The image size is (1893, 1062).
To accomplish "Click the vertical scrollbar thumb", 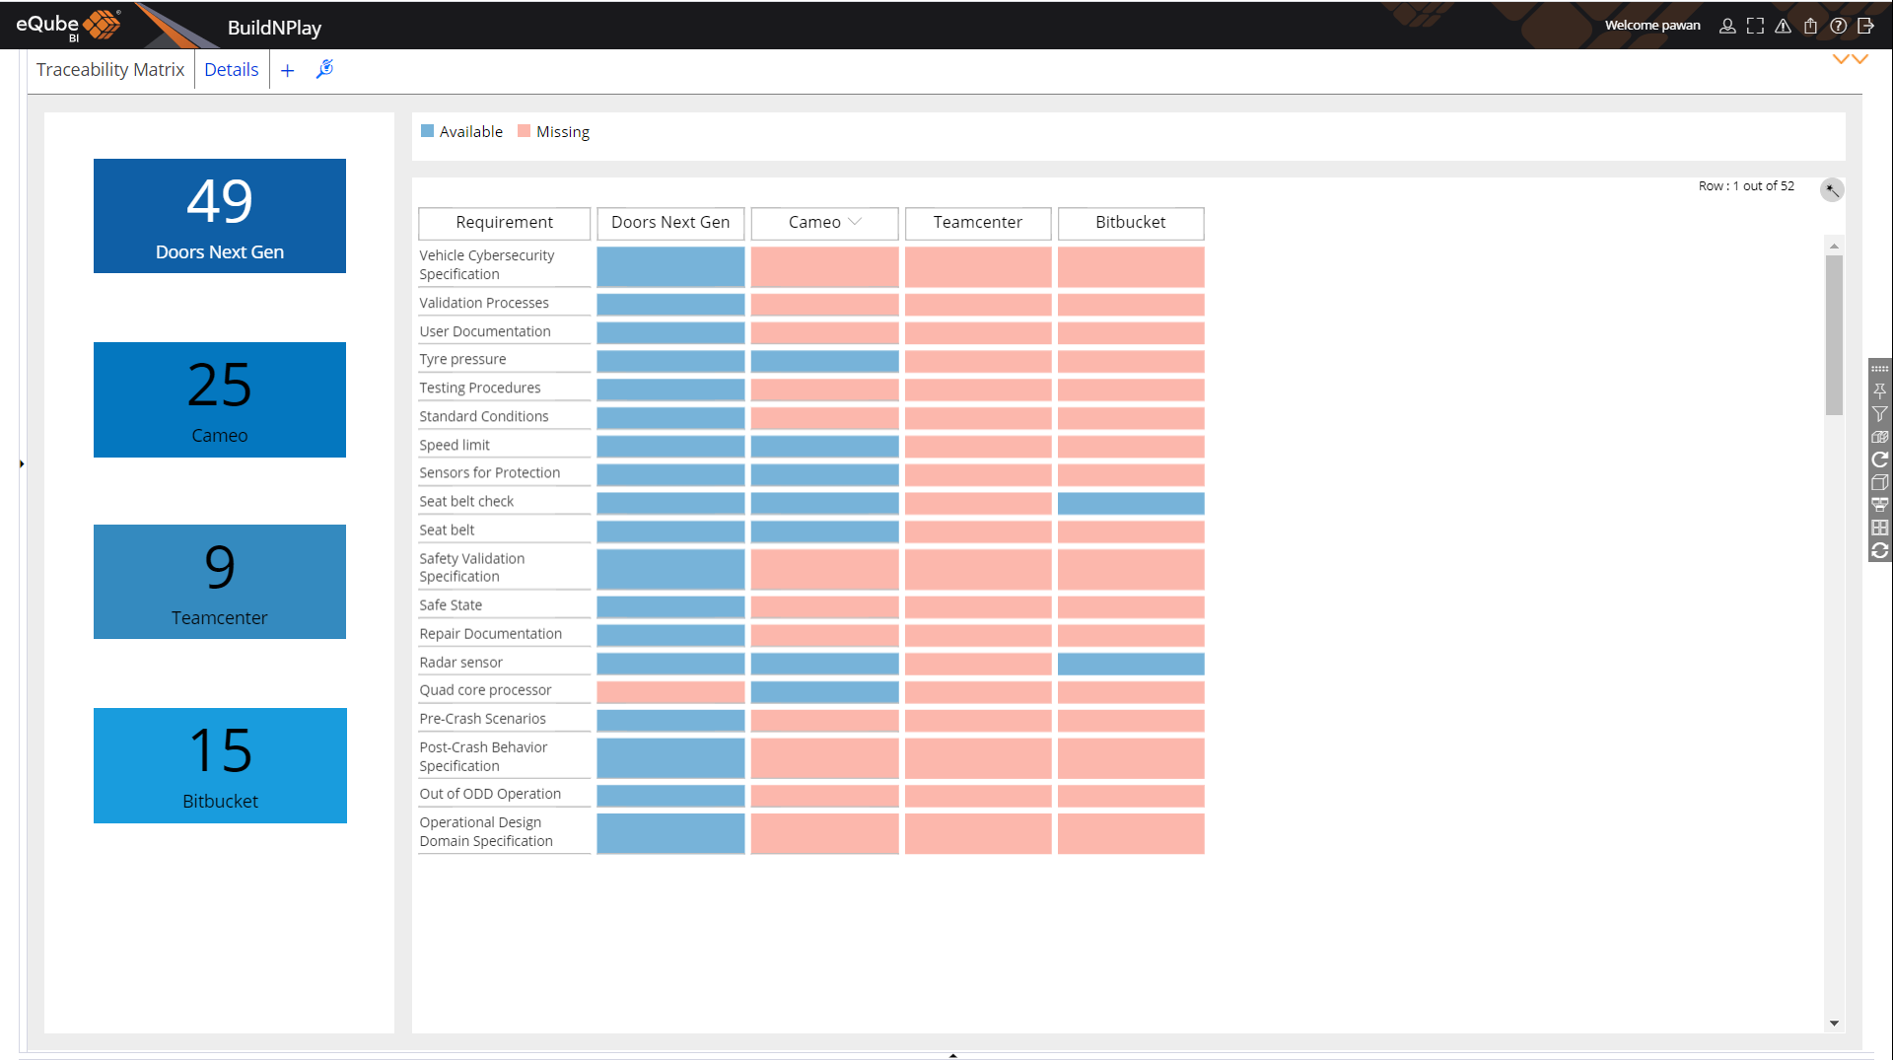I will (1834, 335).
